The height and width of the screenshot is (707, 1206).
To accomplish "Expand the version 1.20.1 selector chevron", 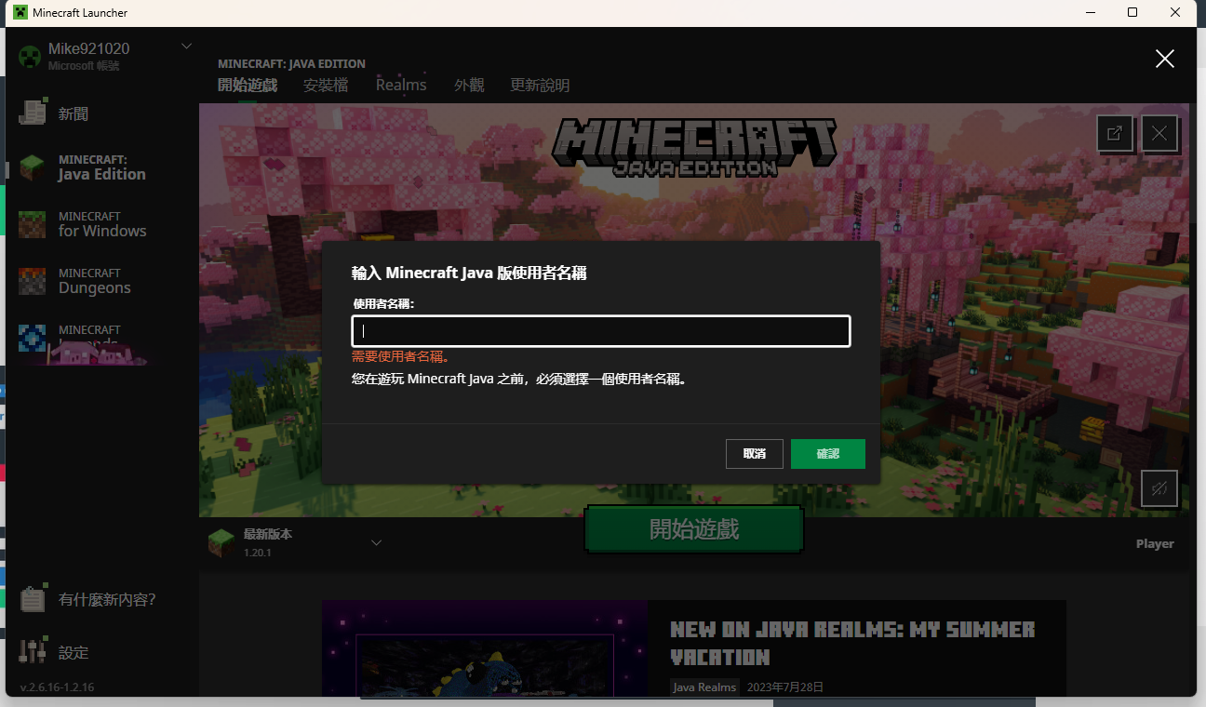I will (x=376, y=543).
